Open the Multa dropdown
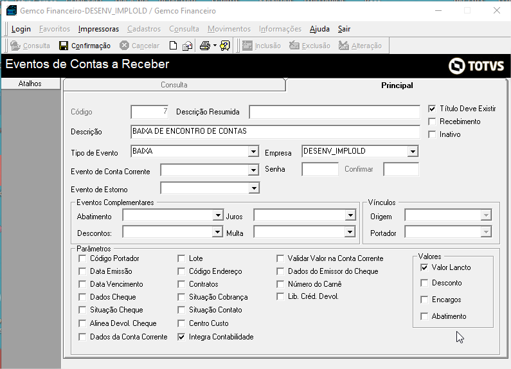This screenshot has height=369, width=511. point(350,232)
